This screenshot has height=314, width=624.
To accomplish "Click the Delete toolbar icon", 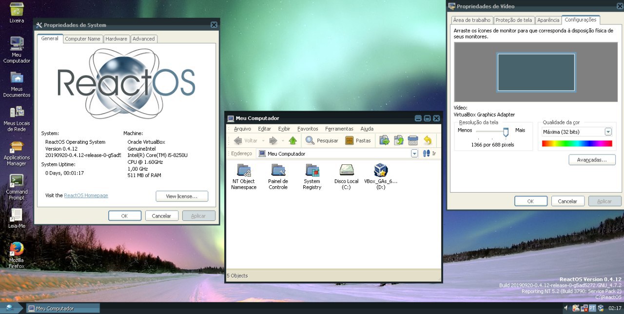I will click(x=413, y=140).
